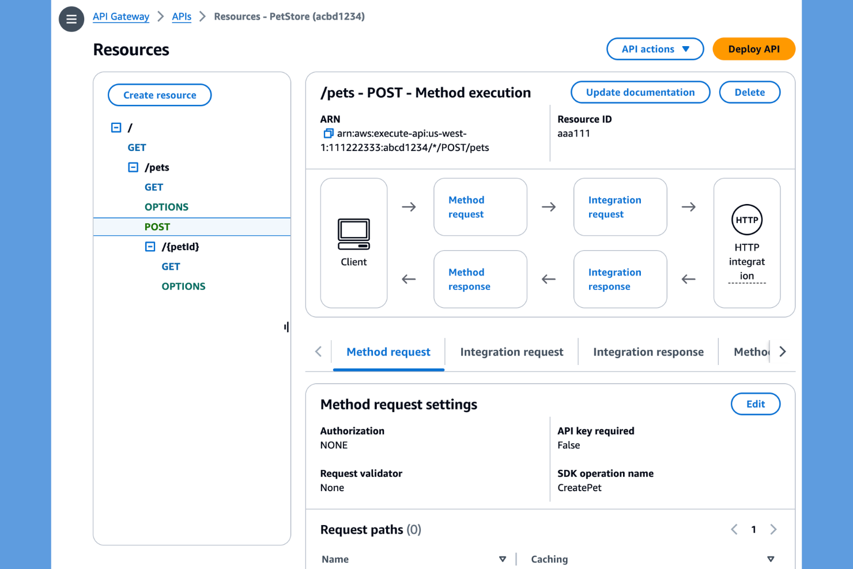The width and height of the screenshot is (853, 569).
Task: Switch to the Method request tab
Action: (x=388, y=352)
